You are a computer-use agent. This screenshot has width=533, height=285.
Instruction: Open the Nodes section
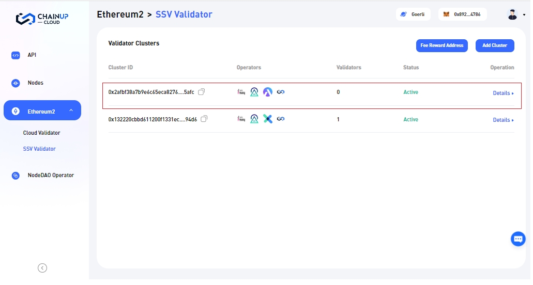click(x=35, y=83)
